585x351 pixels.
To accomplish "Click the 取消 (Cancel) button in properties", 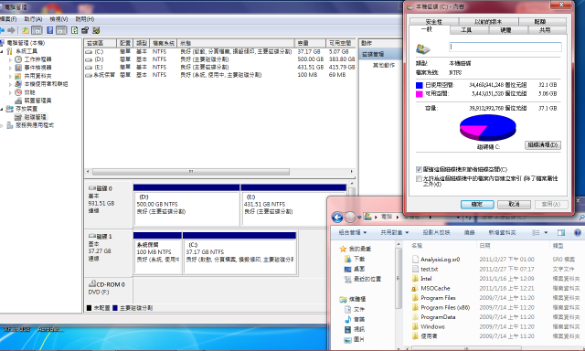I will coord(514,204).
